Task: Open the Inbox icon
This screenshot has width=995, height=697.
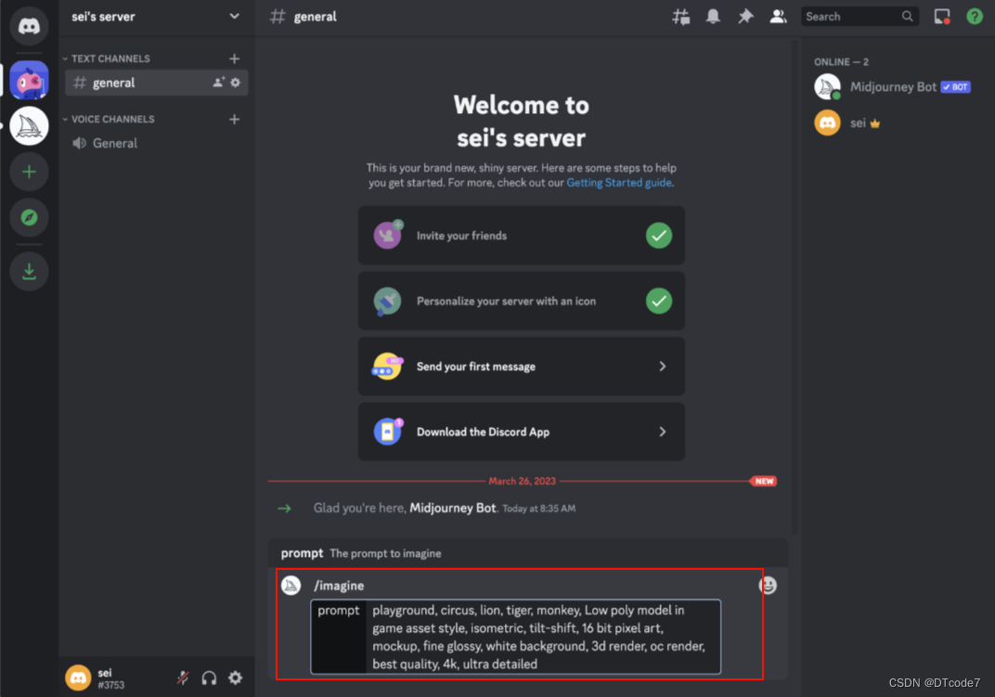Action: (x=942, y=17)
